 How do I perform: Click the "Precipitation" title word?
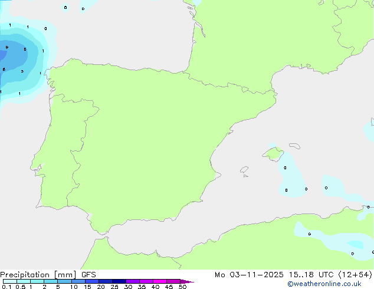click(x=25, y=275)
